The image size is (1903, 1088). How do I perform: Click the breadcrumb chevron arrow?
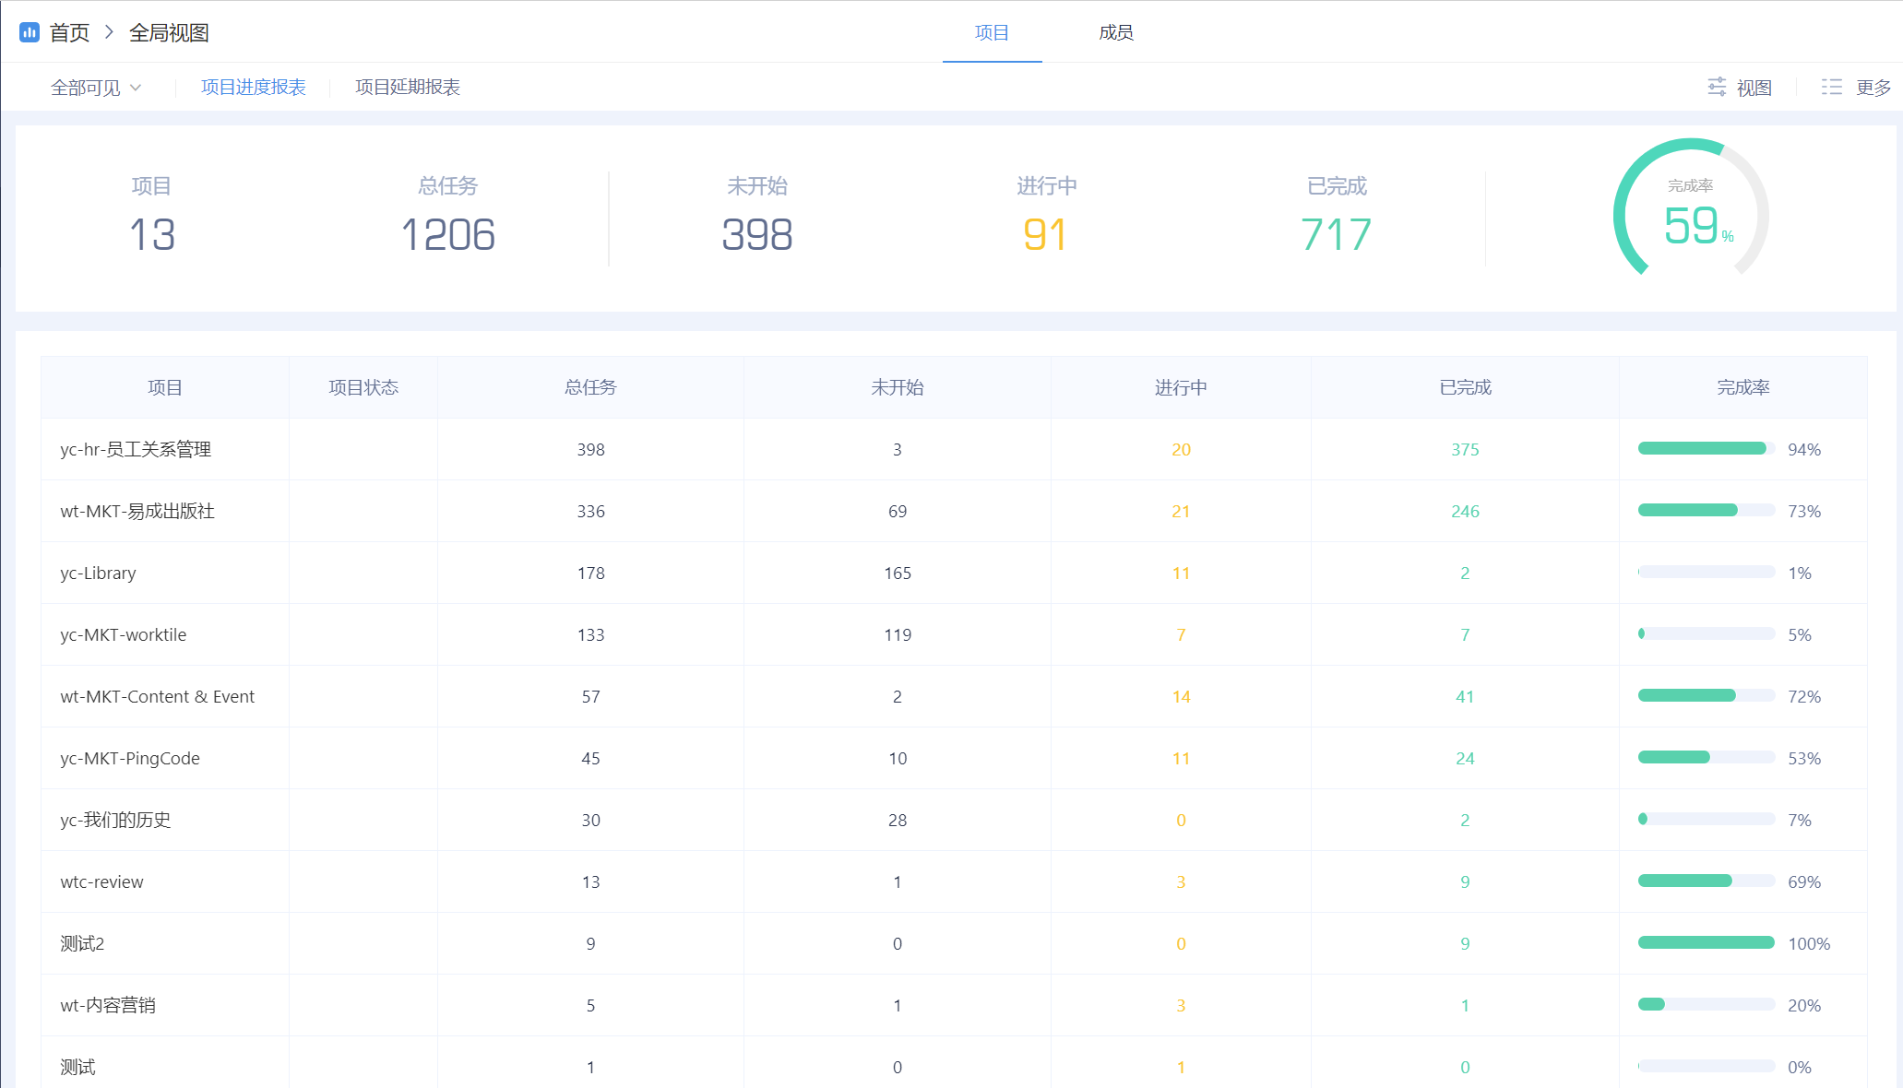coord(109,32)
